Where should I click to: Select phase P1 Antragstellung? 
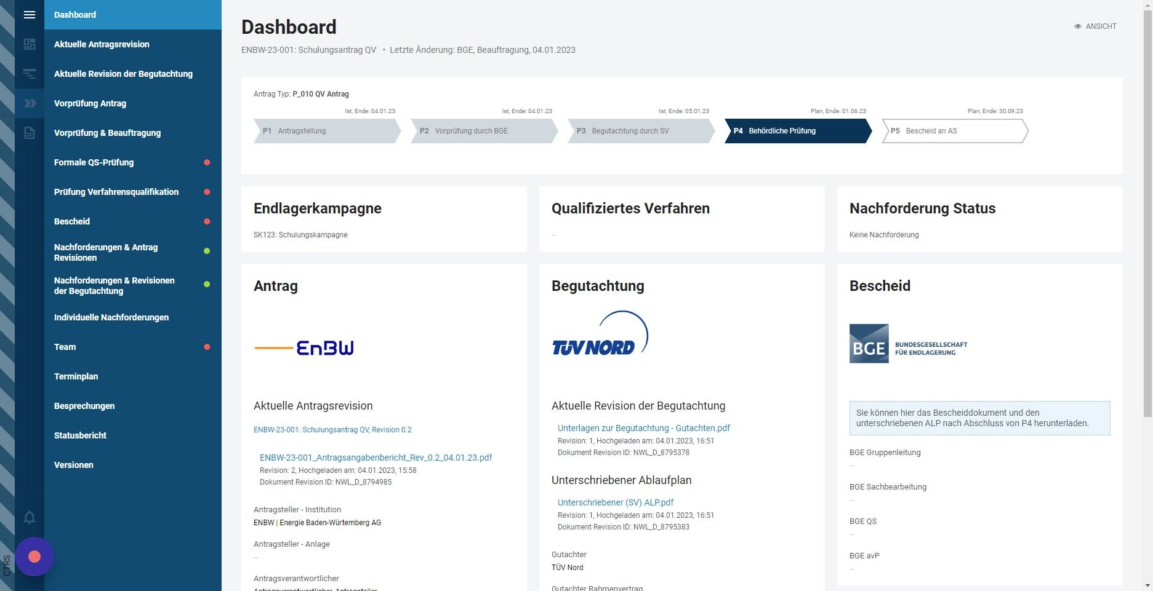[327, 131]
